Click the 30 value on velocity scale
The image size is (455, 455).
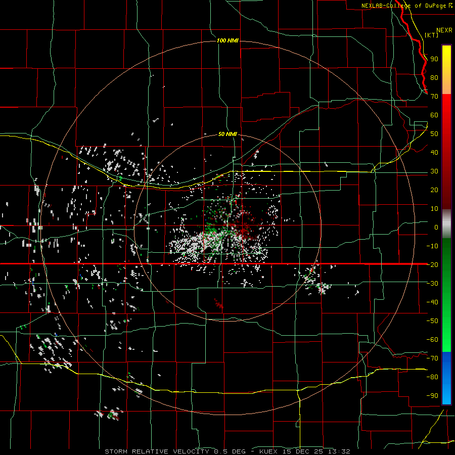[434, 171]
